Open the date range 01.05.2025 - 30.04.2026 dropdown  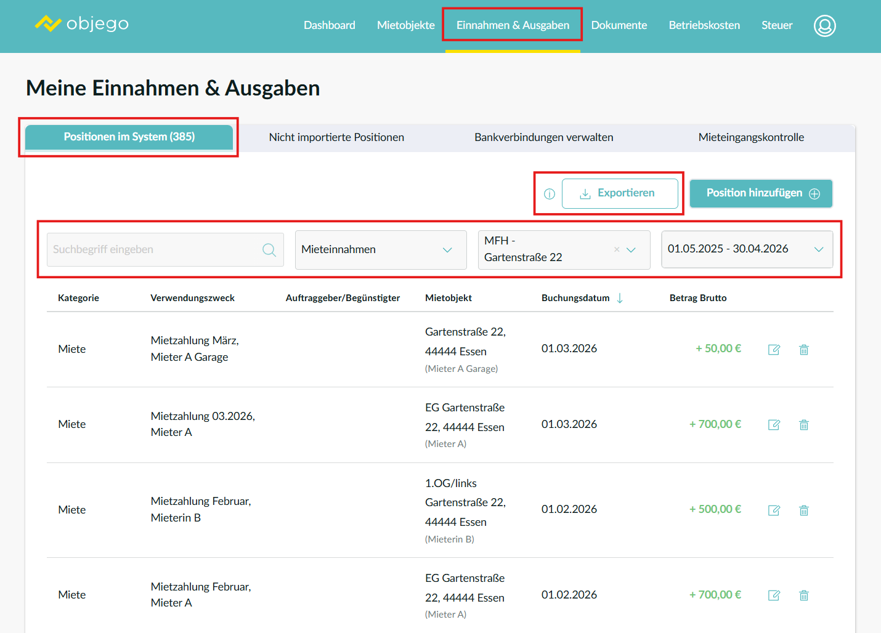[x=747, y=249]
